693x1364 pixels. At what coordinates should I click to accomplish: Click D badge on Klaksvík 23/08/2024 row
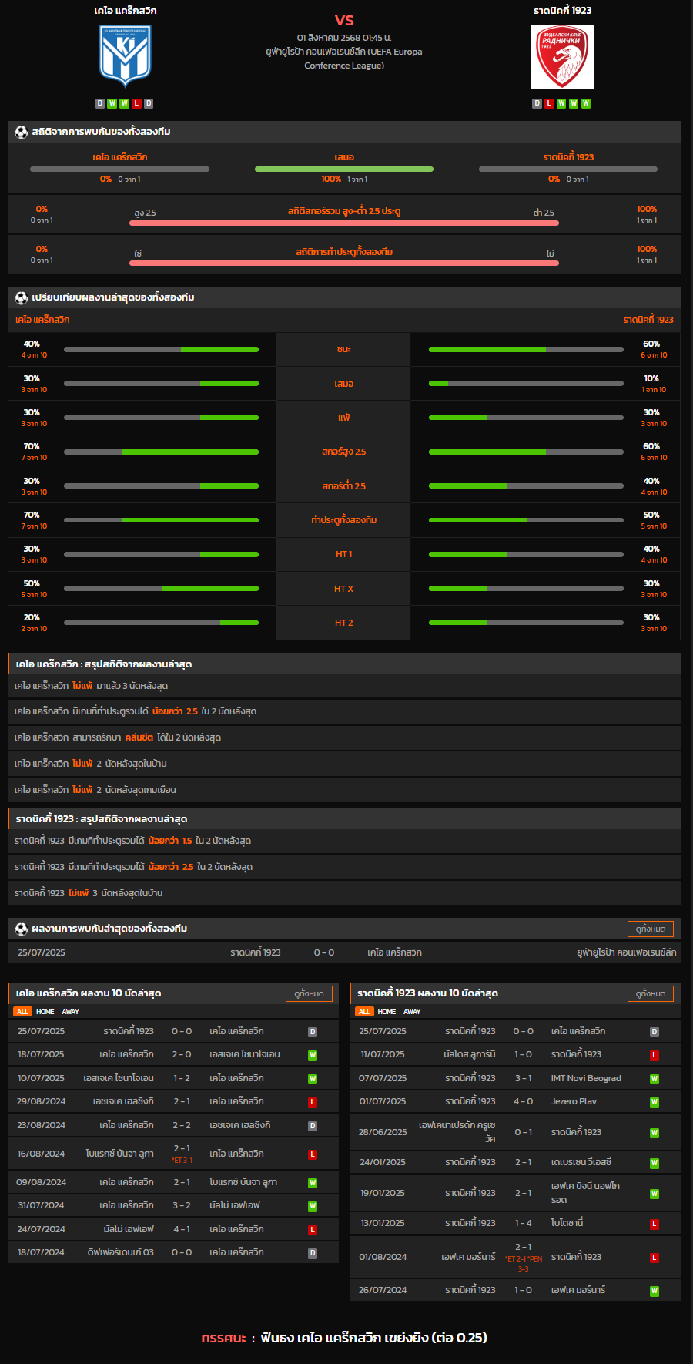(x=313, y=1126)
